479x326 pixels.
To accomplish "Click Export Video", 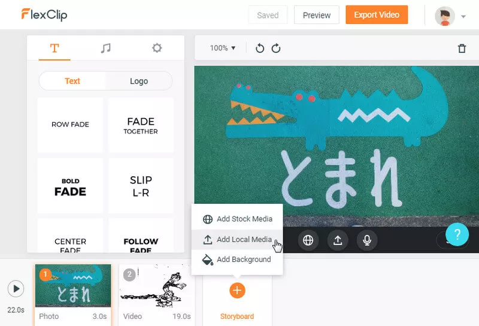I will 377,14.
